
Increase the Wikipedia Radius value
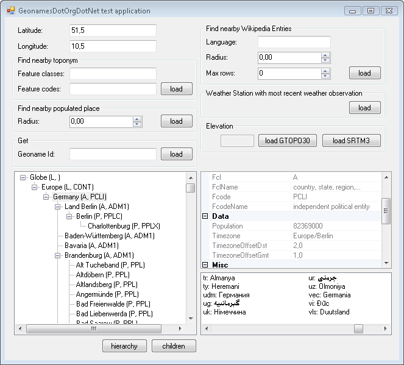tap(325, 55)
